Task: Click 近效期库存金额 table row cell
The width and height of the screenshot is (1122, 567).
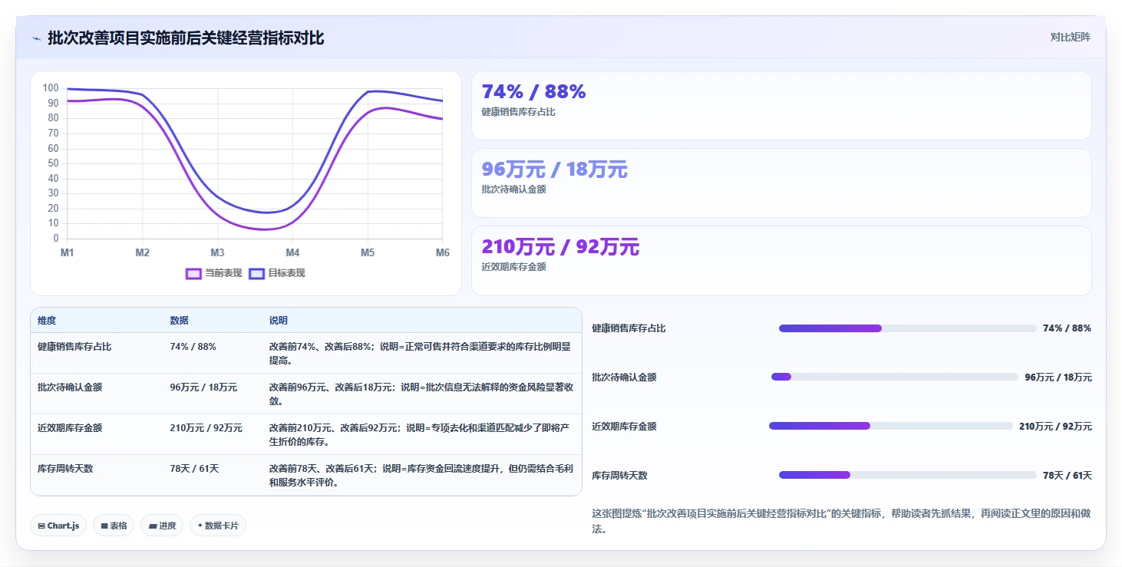Action: [x=70, y=428]
